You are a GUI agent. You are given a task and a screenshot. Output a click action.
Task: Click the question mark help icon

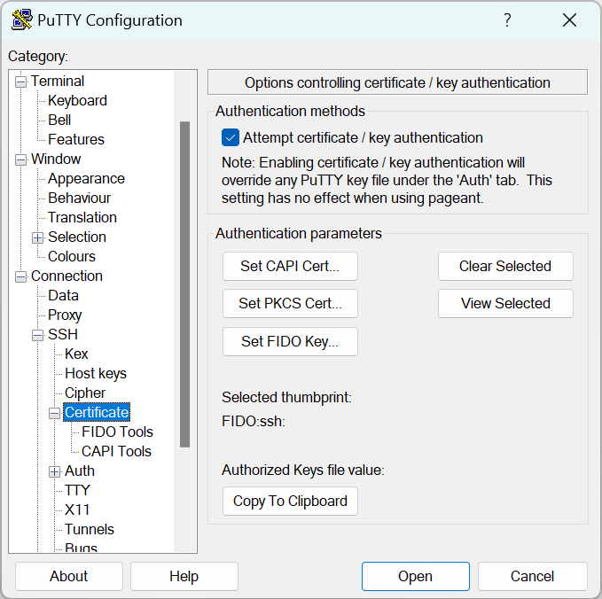pyautogui.click(x=507, y=19)
